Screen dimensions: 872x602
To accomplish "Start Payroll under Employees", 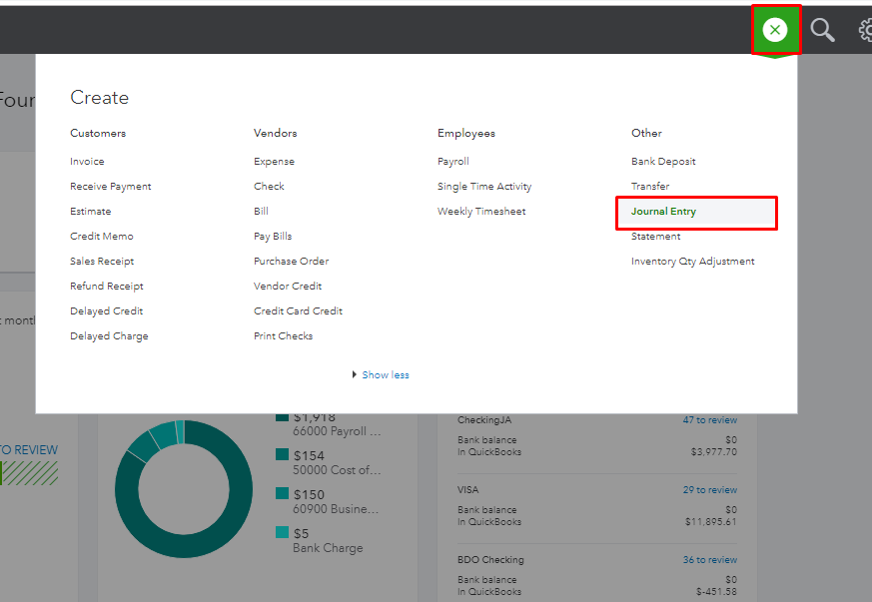I will 452,162.
